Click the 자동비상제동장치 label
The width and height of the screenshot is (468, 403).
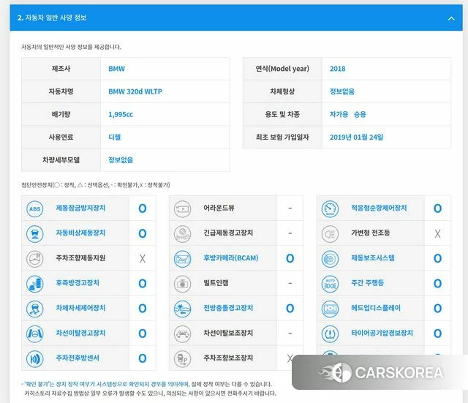[x=80, y=233]
